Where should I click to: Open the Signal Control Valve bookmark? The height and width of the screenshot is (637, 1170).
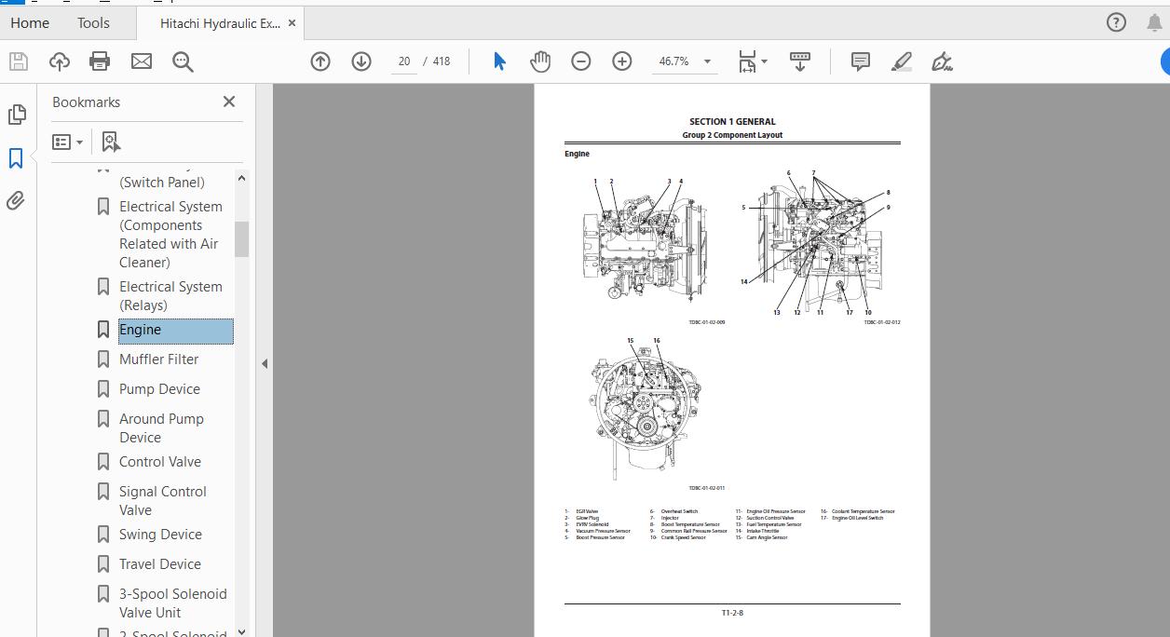pos(163,501)
